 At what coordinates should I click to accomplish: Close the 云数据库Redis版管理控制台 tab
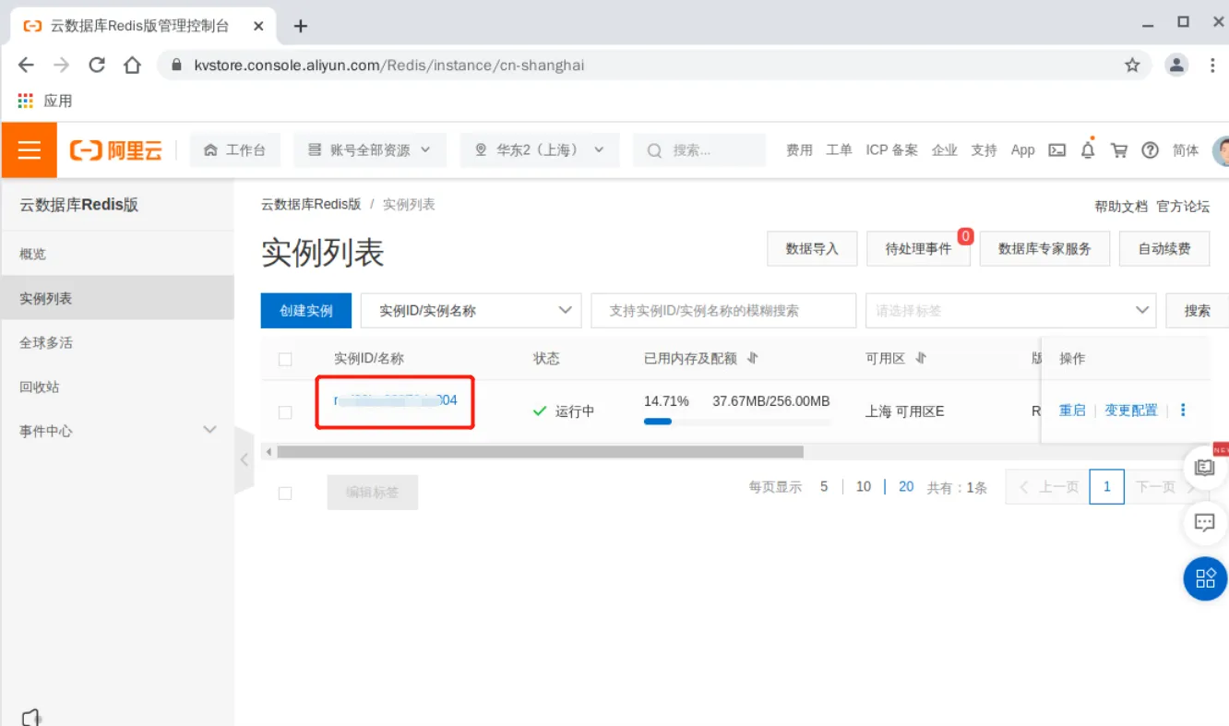pyautogui.click(x=259, y=26)
